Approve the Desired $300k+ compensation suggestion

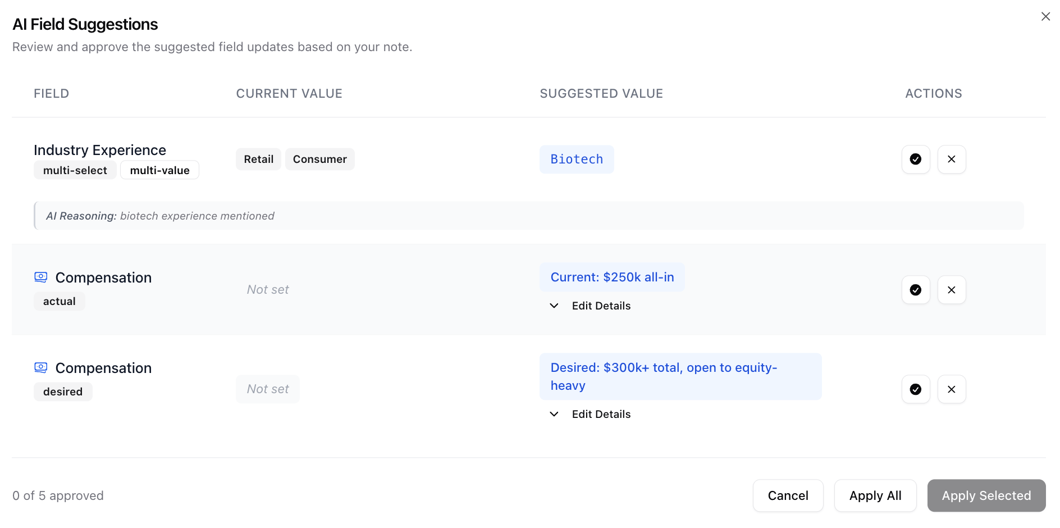click(916, 389)
